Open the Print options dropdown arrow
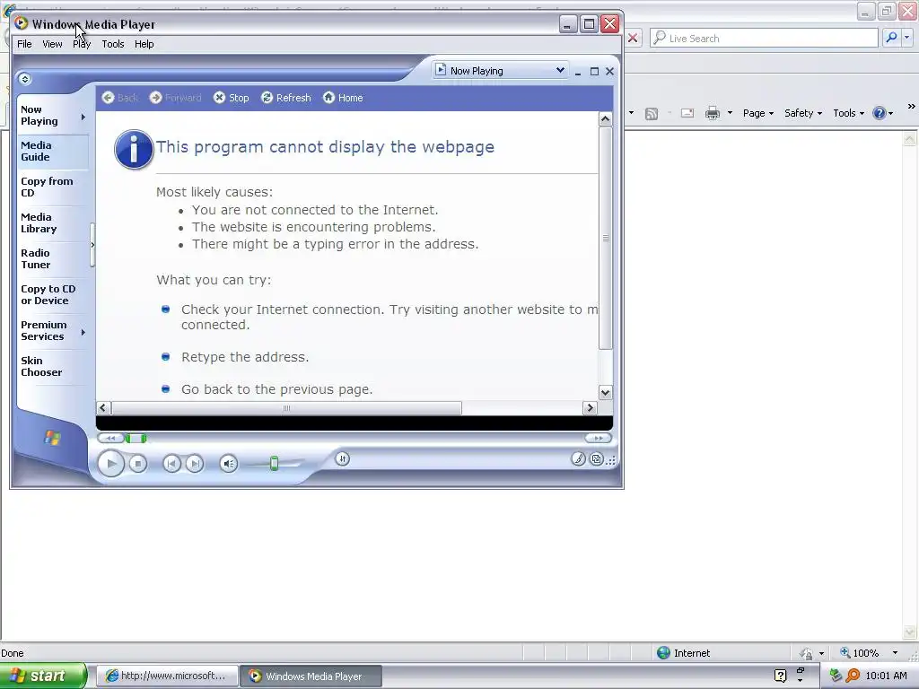This screenshot has width=919, height=689. coord(730,113)
